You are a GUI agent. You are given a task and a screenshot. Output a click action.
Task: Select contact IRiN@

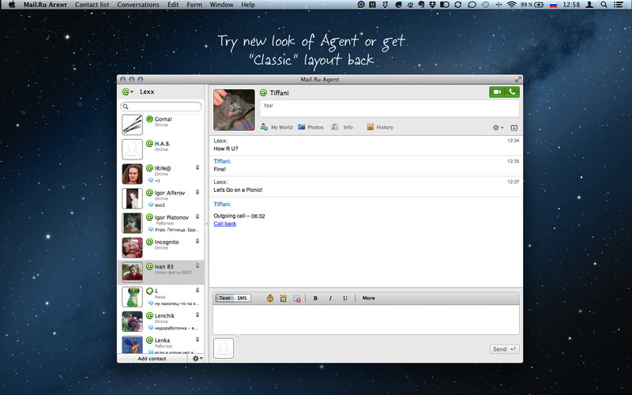(161, 174)
